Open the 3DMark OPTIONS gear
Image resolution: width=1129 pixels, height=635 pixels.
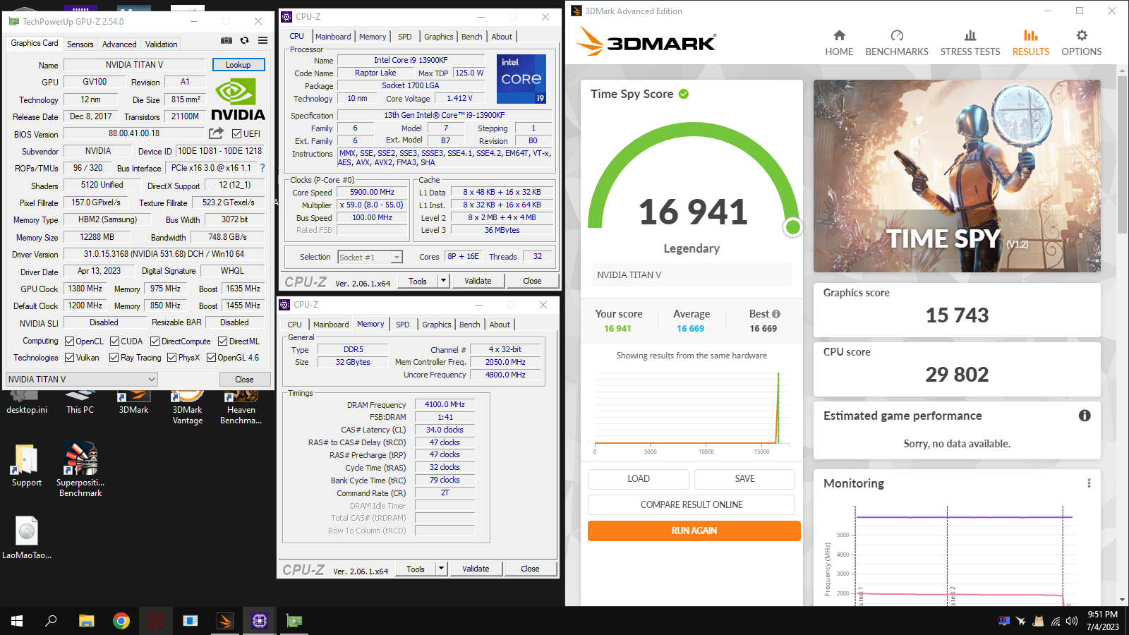click(1082, 35)
